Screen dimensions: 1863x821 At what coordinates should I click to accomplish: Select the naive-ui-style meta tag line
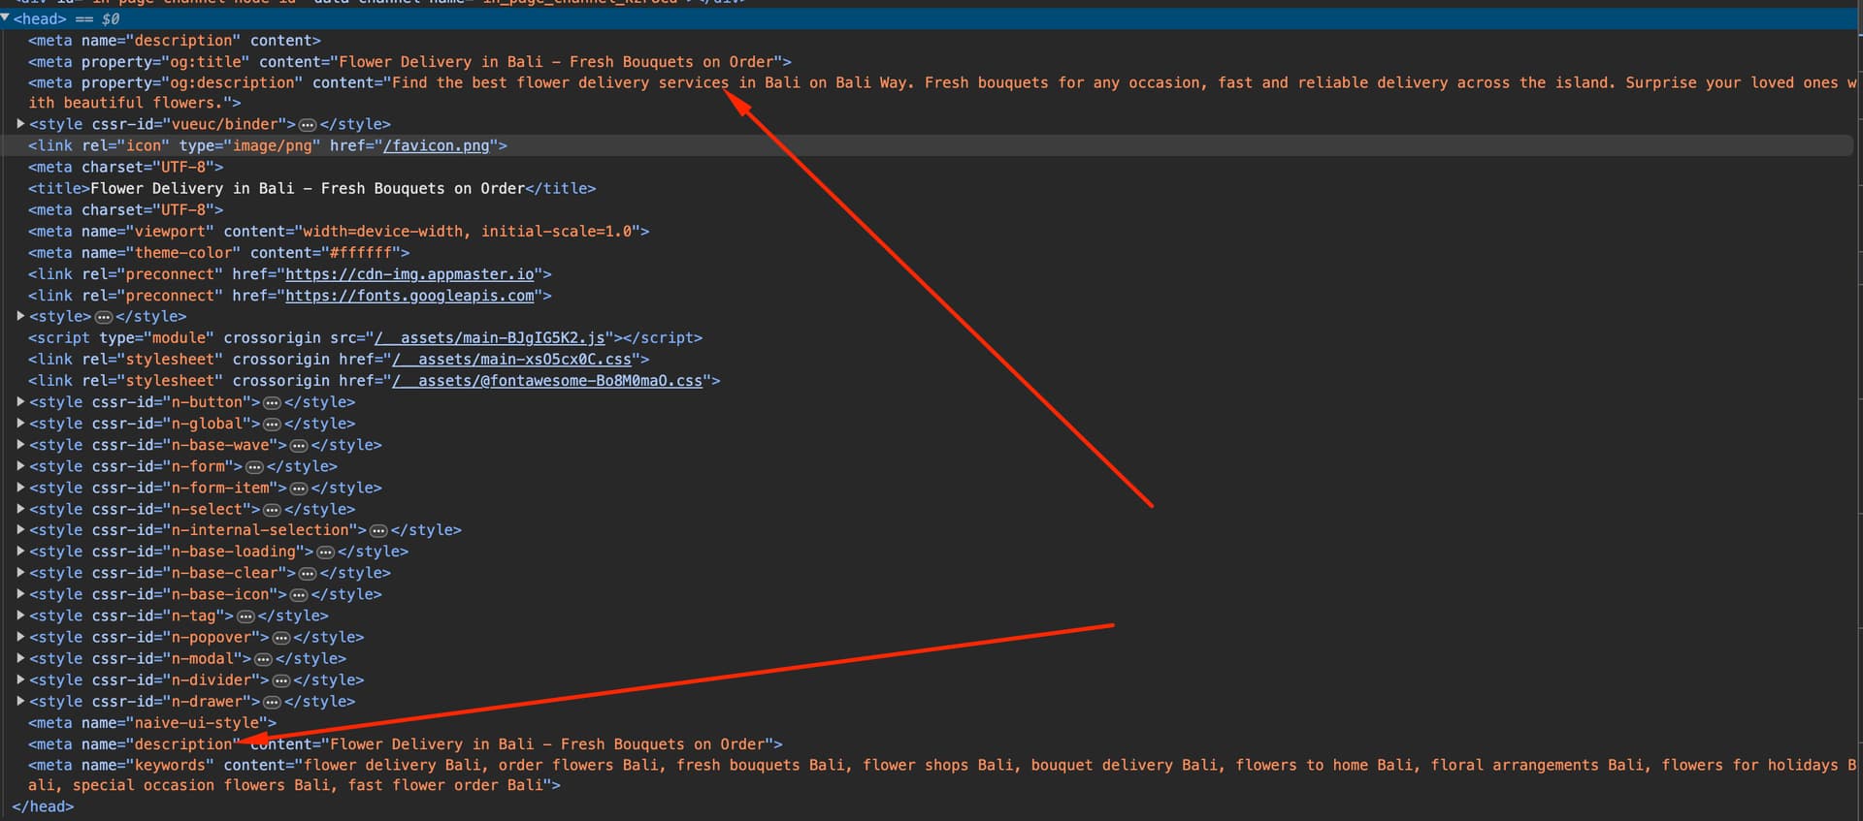tap(152, 722)
